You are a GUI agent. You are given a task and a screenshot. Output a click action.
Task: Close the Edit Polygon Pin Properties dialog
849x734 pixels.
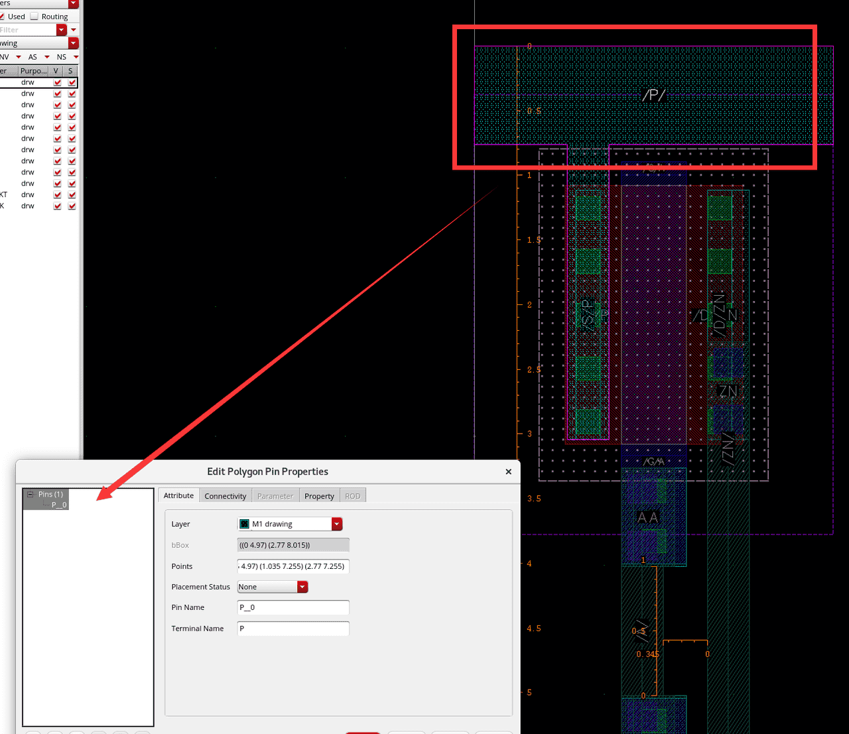coord(509,471)
